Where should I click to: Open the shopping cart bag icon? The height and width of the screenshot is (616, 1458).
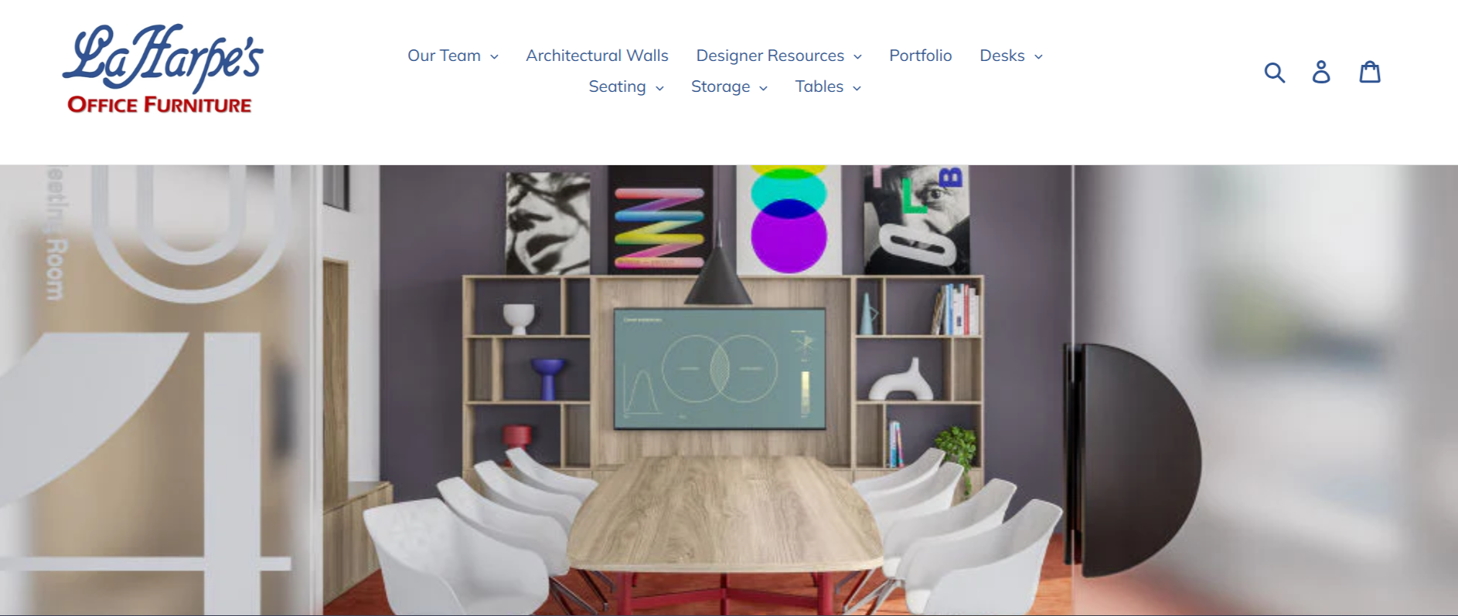pos(1370,72)
